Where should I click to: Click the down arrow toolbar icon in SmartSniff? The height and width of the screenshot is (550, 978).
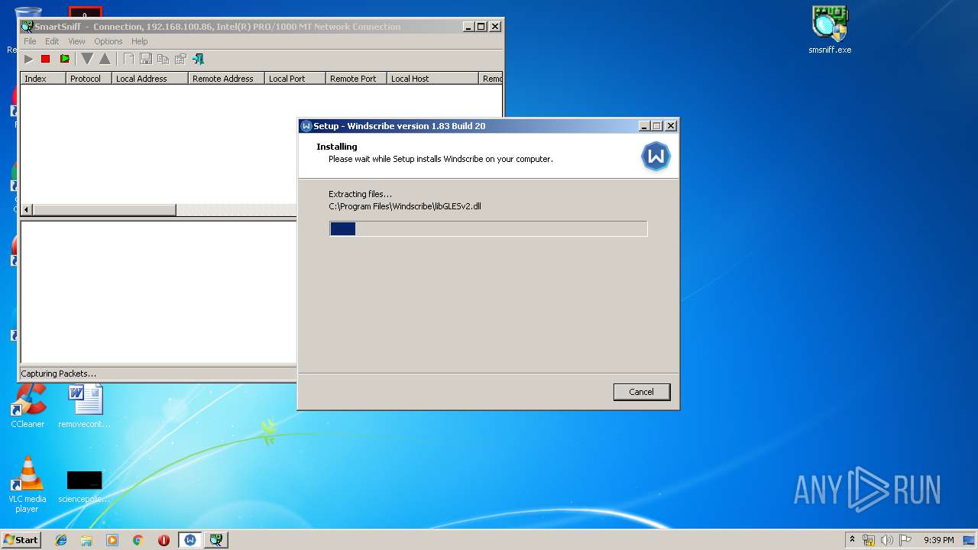click(87, 59)
